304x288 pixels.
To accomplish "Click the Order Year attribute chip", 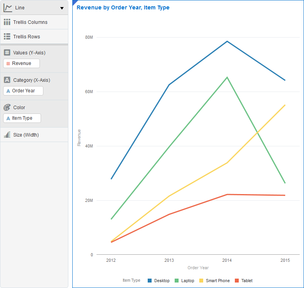I will coord(23,91).
